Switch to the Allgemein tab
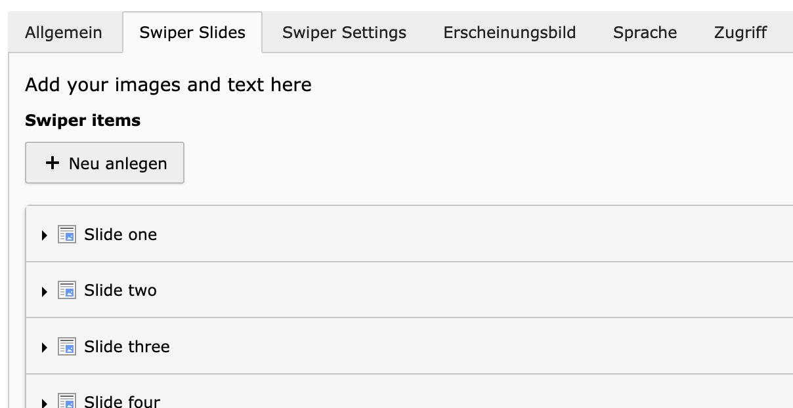Screen dimensions: 793x408 click(64, 32)
